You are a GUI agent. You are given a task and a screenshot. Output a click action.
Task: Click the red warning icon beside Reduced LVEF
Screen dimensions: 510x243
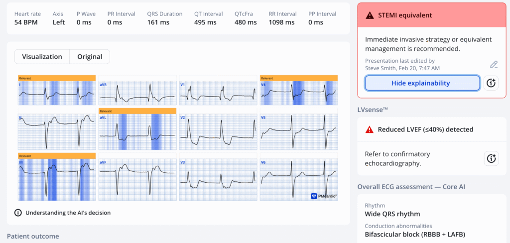pos(369,129)
